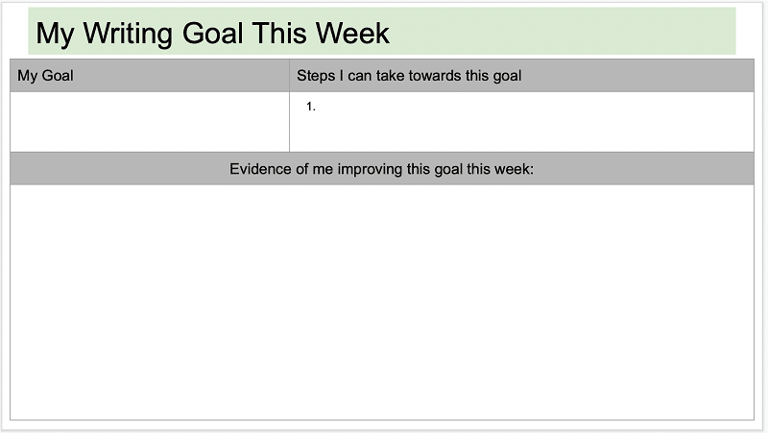Click "week:" ending the evidence header
This screenshot has height=433, width=768.
514,169
